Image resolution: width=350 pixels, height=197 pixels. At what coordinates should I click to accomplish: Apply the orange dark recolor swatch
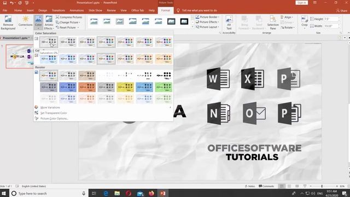pos(87,87)
